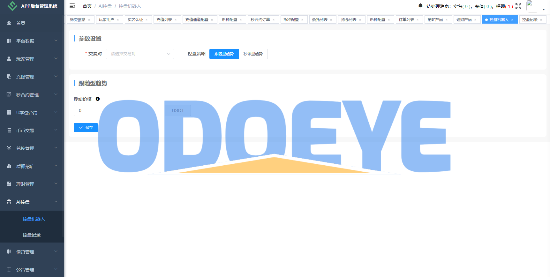550x277 pixels.
Task: Click the USDT unit suffix
Action: (x=178, y=110)
